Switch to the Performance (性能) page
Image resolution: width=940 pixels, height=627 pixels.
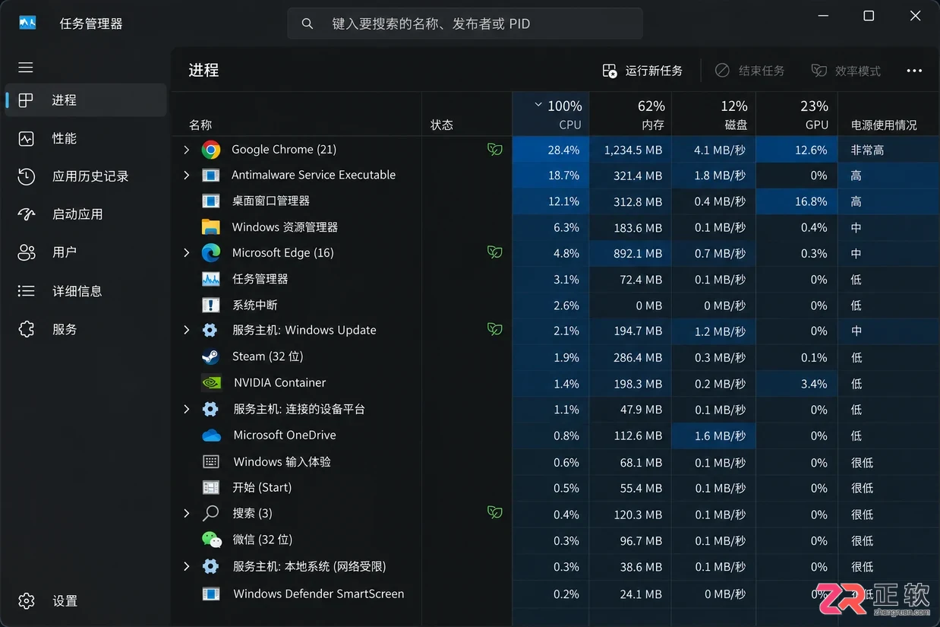point(86,138)
